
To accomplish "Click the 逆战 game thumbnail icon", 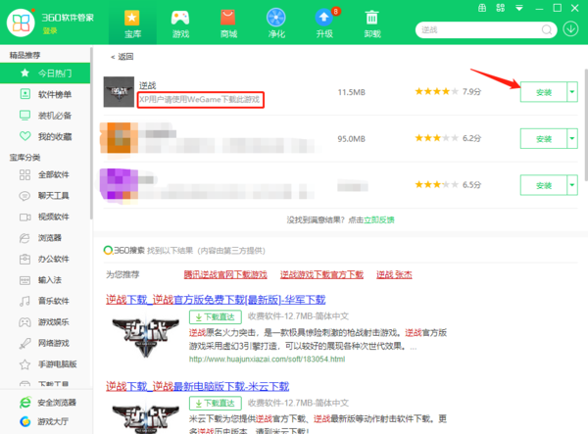I will tap(119, 91).
